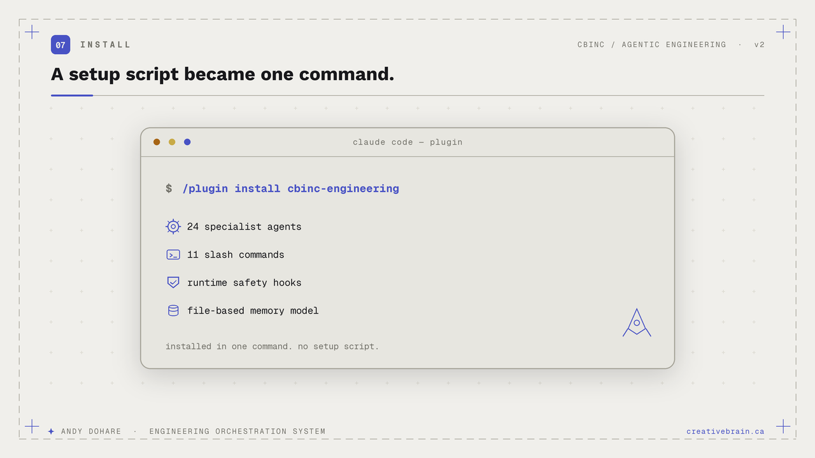The height and width of the screenshot is (458, 815).
Task: Select the '11 slash commands' line
Action: point(236,254)
